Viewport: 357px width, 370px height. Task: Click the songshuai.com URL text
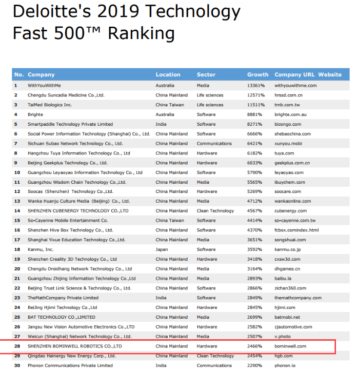290,240
